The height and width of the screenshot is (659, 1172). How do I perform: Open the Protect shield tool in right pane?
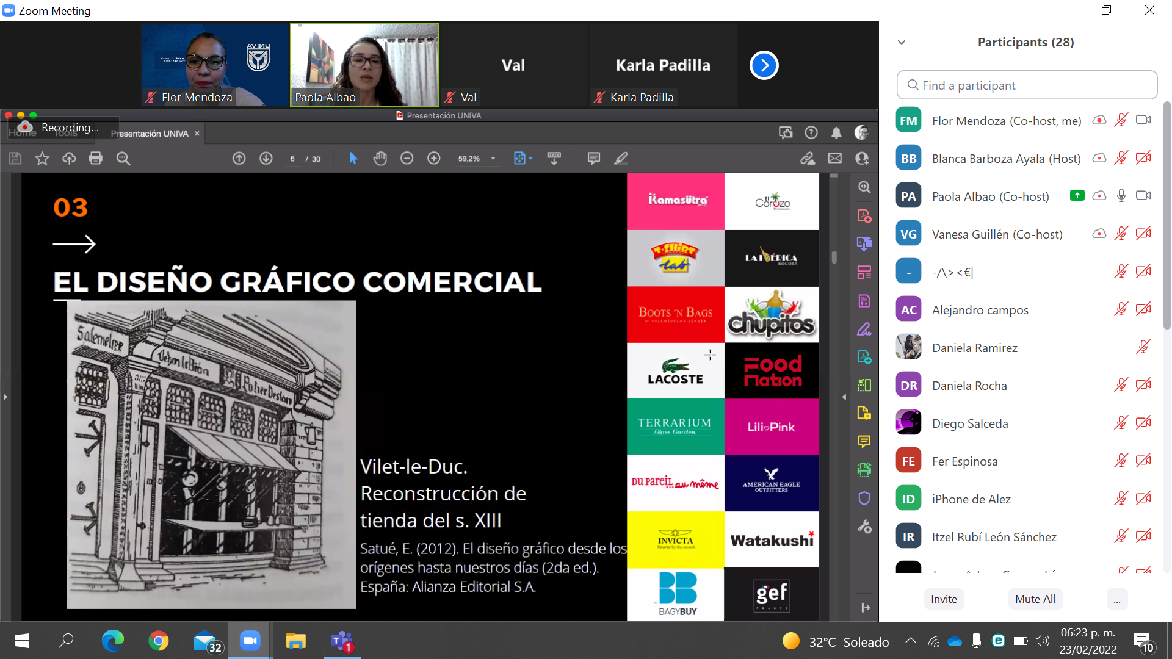click(x=864, y=499)
